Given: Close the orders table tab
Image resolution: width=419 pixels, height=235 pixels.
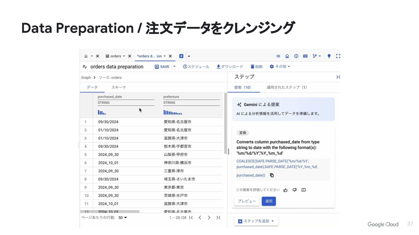Looking at the screenshot, I should click(130, 56).
